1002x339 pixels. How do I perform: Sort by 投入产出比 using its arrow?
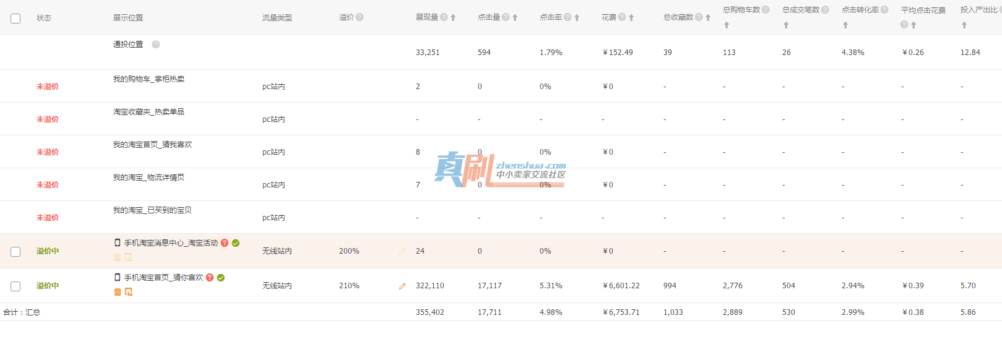pyautogui.click(x=964, y=25)
